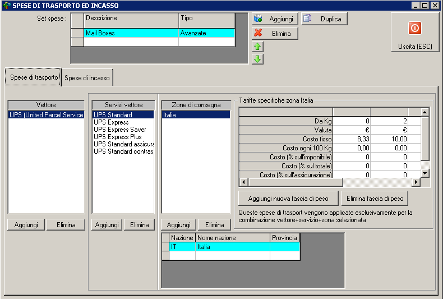
Task: Click the Uscita (ESC) exit button
Action: [415, 32]
